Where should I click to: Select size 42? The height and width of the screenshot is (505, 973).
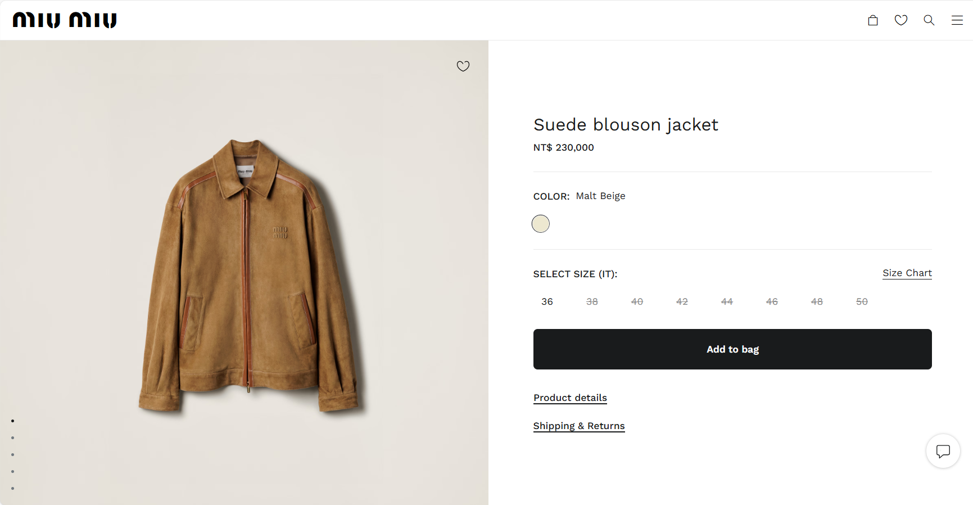point(682,302)
